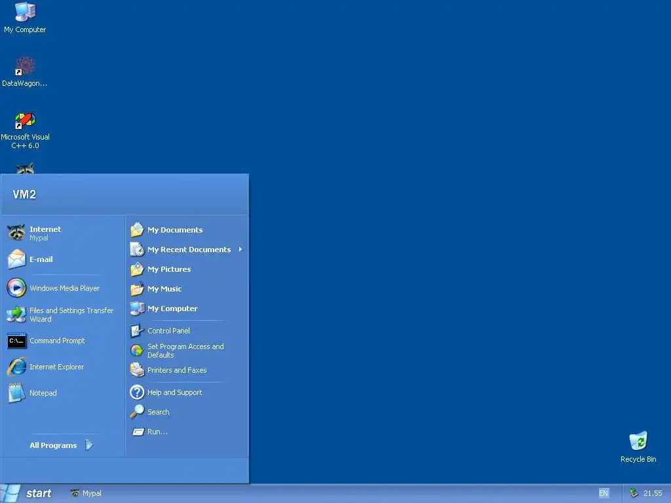Viewport: 671px width, 503px height.
Task: Click the Run... text label
Action: (x=157, y=432)
